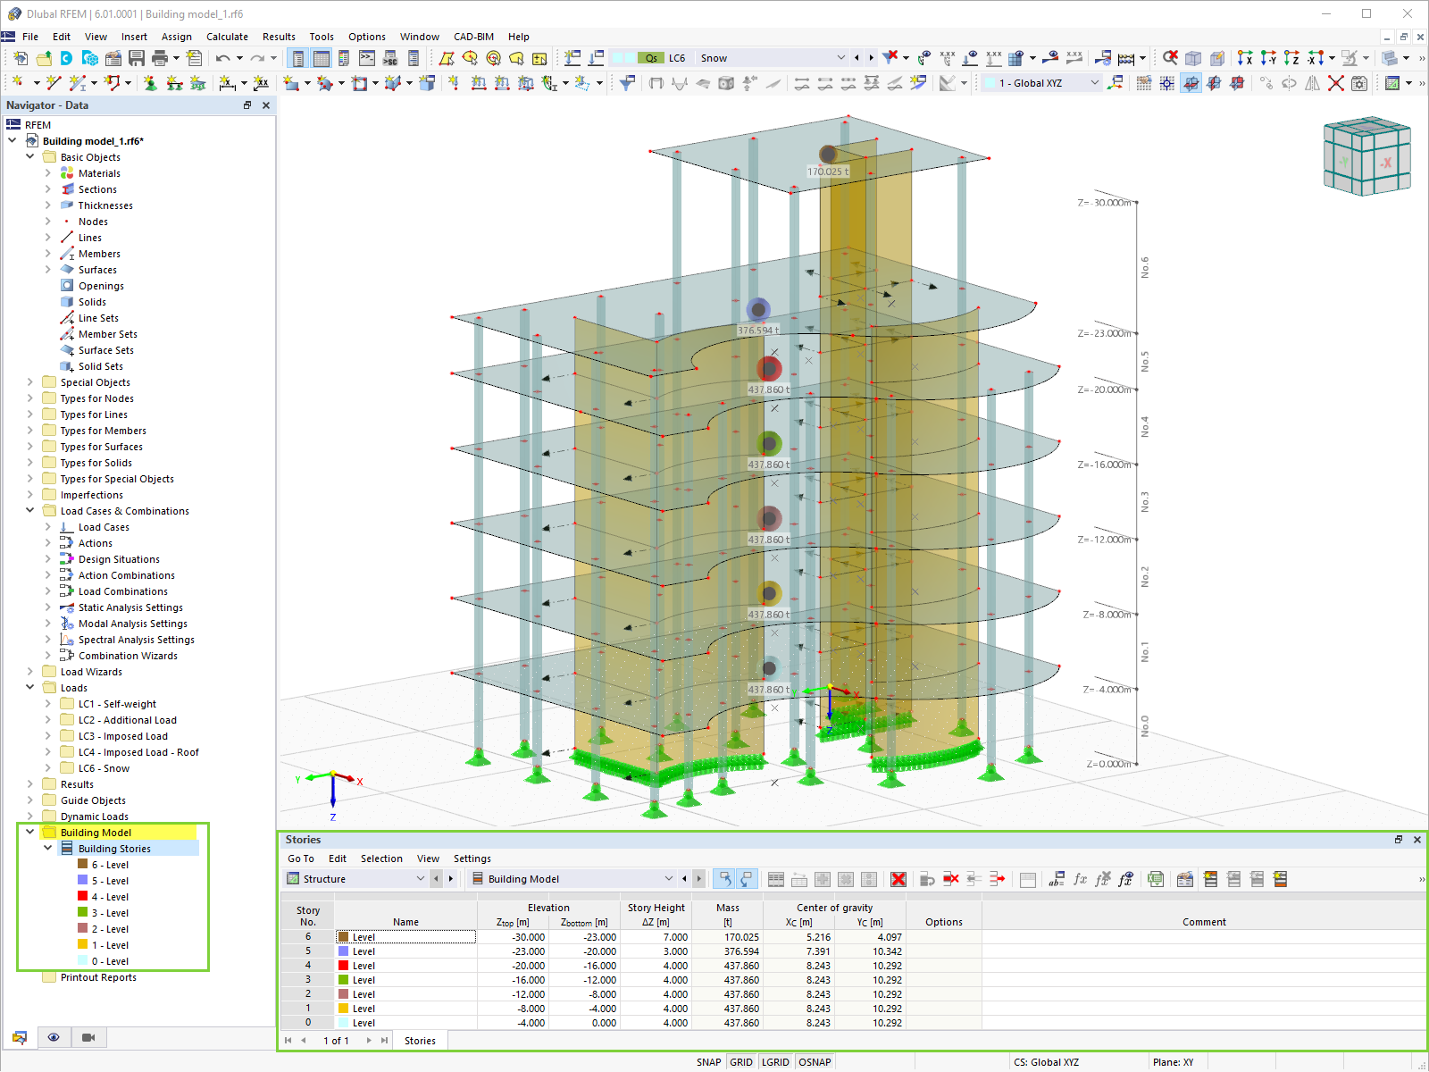Click the green swatch in story 3 table row
Viewport: 1429px width, 1072px height.
(x=343, y=980)
